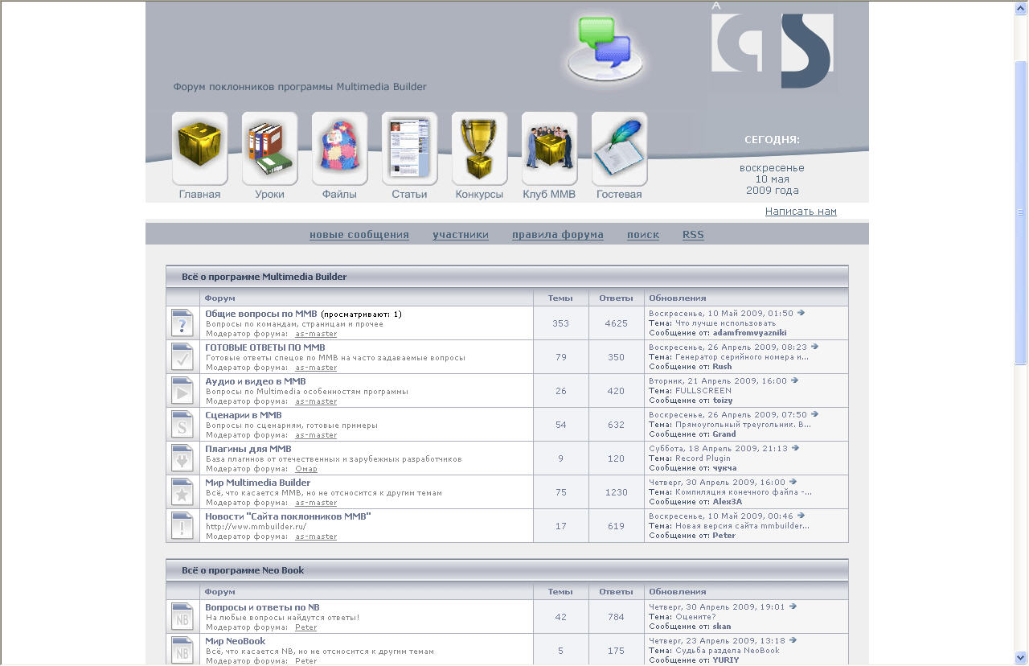Open forum Сценарии в MMB
Viewport: 1029px width, 666px height.
244,415
